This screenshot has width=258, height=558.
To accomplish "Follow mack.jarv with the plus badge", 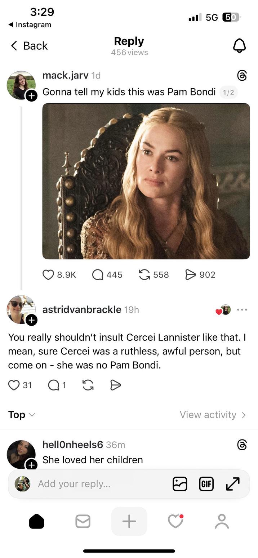I will pyautogui.click(x=32, y=96).
